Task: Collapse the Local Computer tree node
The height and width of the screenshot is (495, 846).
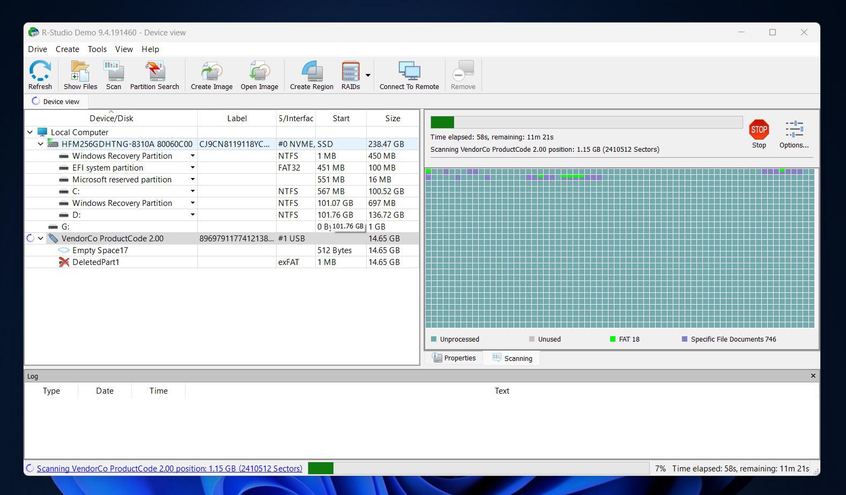Action: point(30,132)
